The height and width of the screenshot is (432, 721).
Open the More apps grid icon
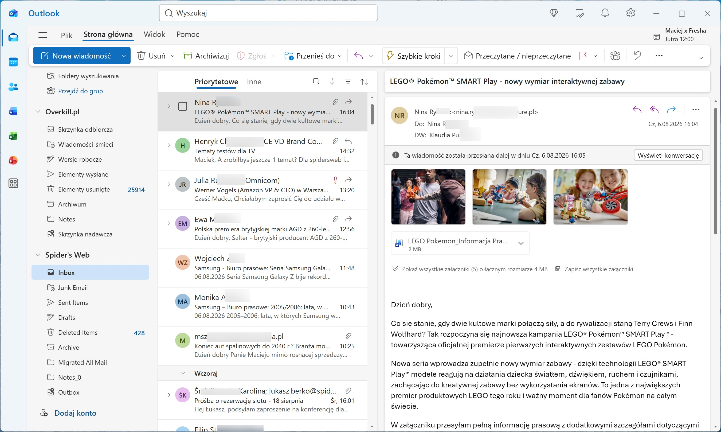pyautogui.click(x=13, y=183)
